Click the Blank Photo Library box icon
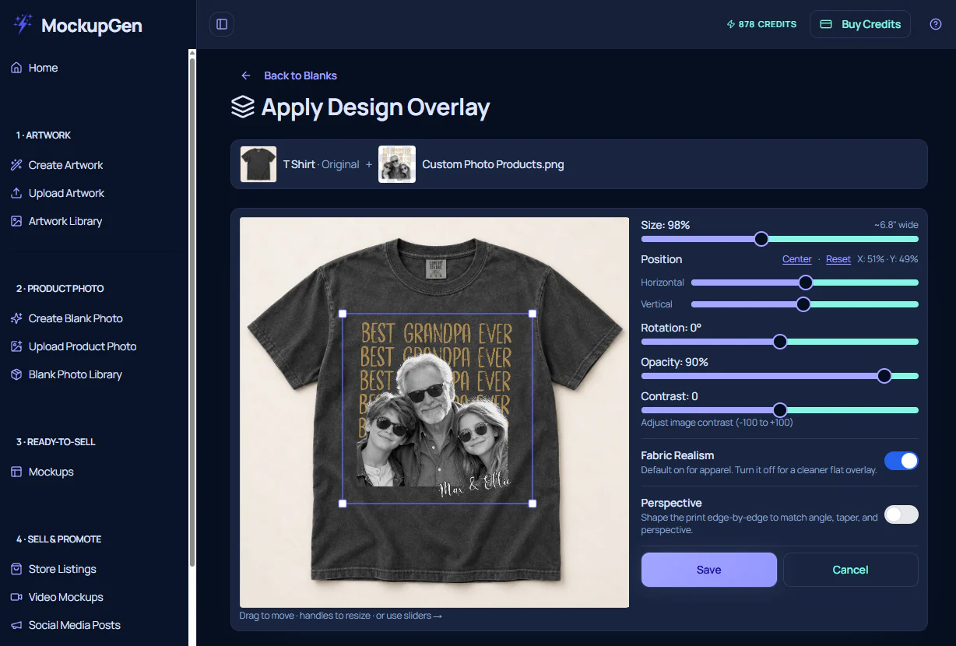956x646 pixels. pyautogui.click(x=16, y=374)
